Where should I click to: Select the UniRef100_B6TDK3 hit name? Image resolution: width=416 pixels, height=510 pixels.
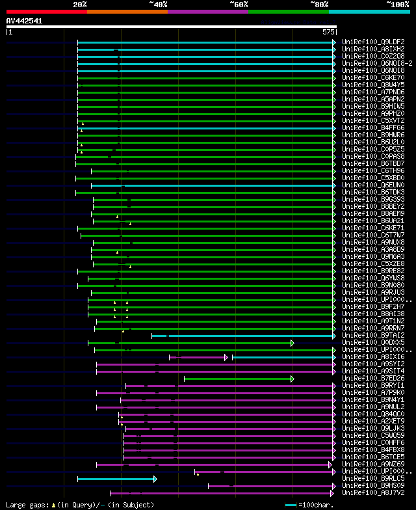pos(373,193)
